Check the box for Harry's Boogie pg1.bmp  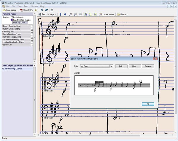(x=32, y=34)
